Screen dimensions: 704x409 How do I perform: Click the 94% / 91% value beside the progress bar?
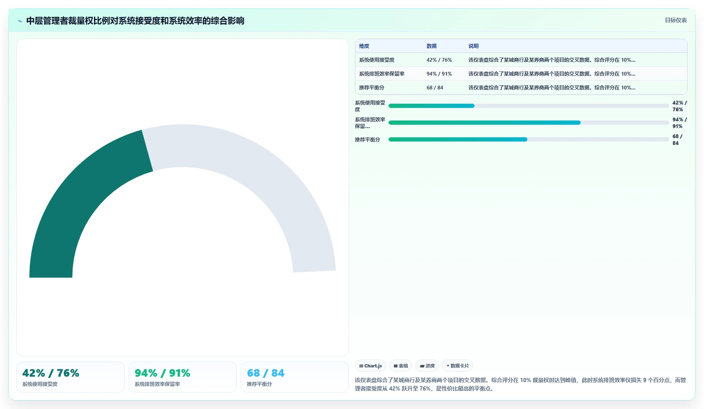tap(679, 123)
